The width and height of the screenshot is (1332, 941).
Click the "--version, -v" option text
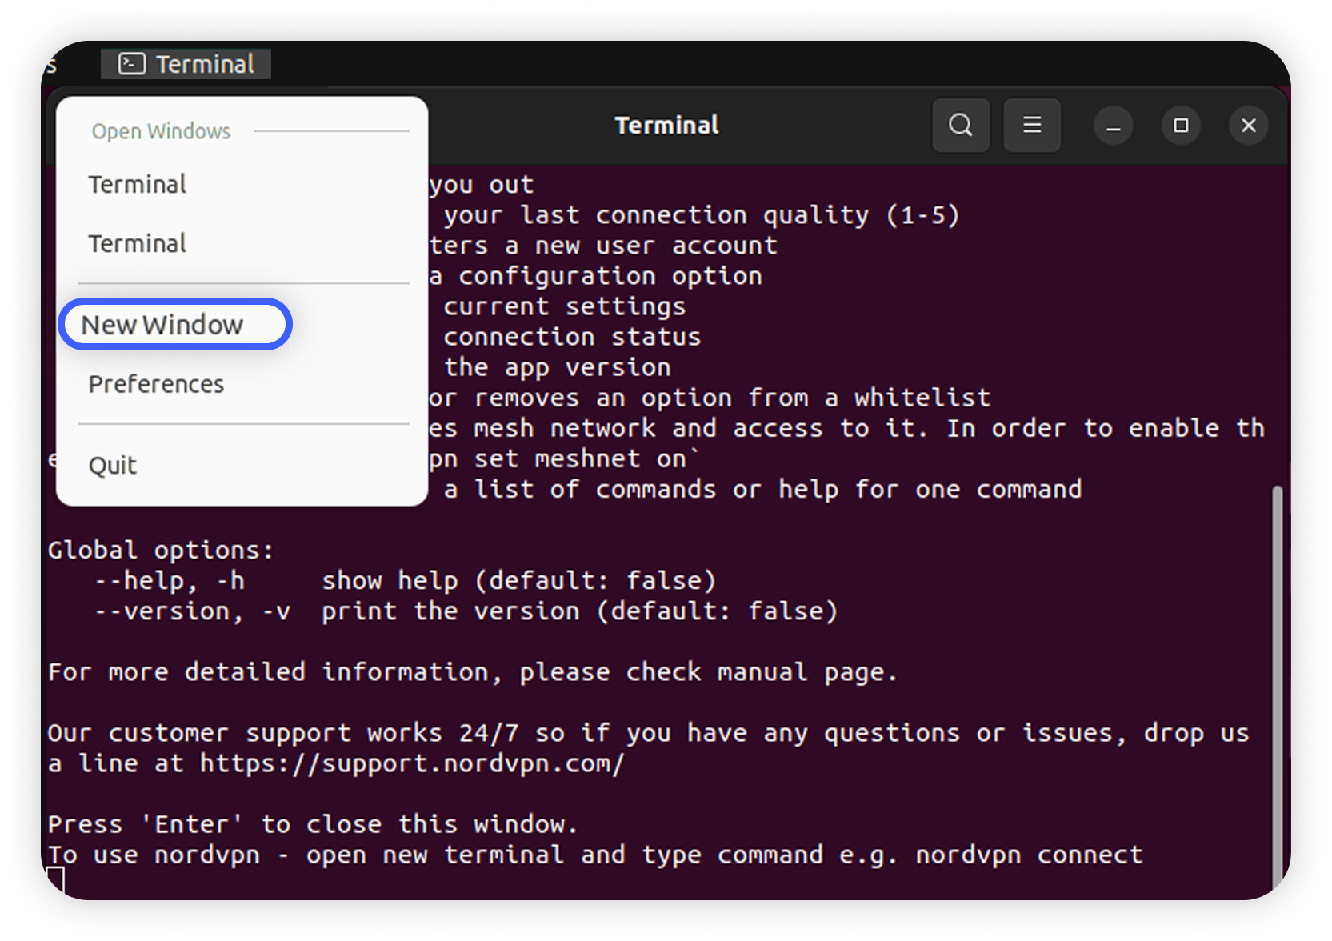[x=192, y=611]
